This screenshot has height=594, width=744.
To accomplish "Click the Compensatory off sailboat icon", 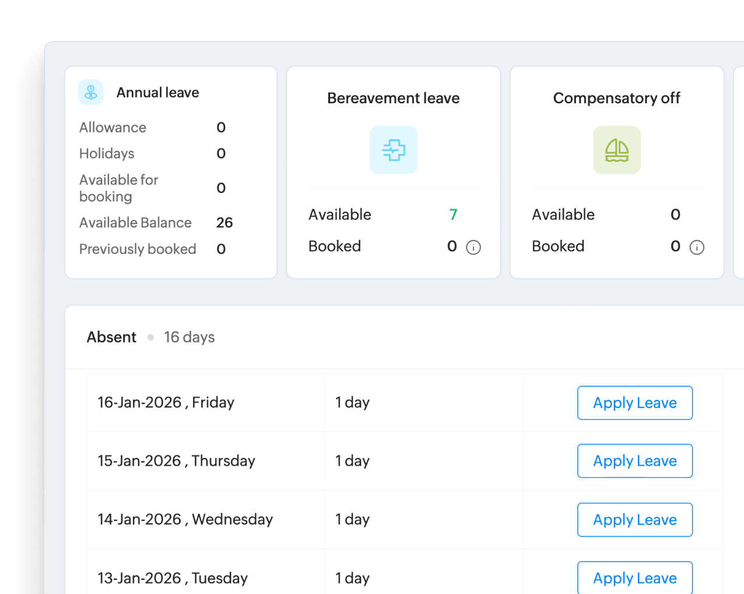I will pyautogui.click(x=616, y=150).
